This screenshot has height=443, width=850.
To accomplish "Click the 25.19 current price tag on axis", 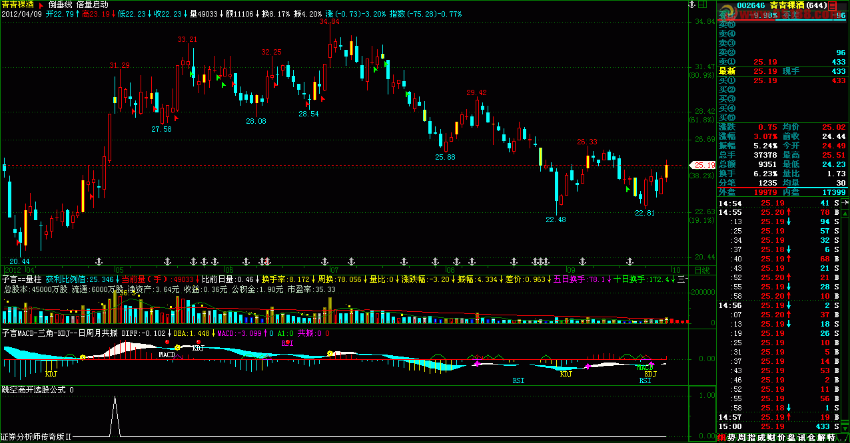I will pos(703,165).
